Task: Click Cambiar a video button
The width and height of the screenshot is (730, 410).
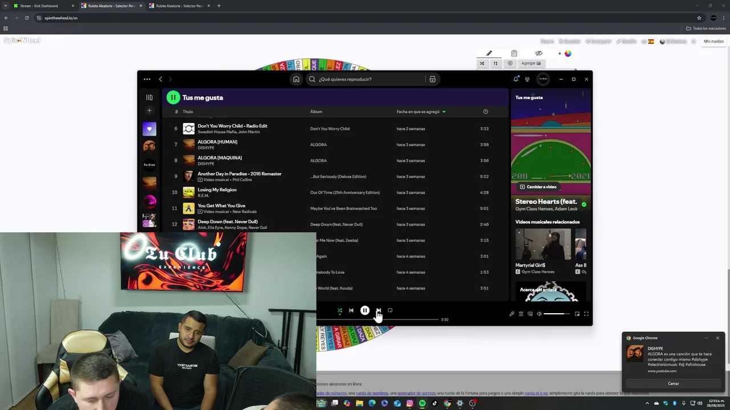Action: (538, 187)
